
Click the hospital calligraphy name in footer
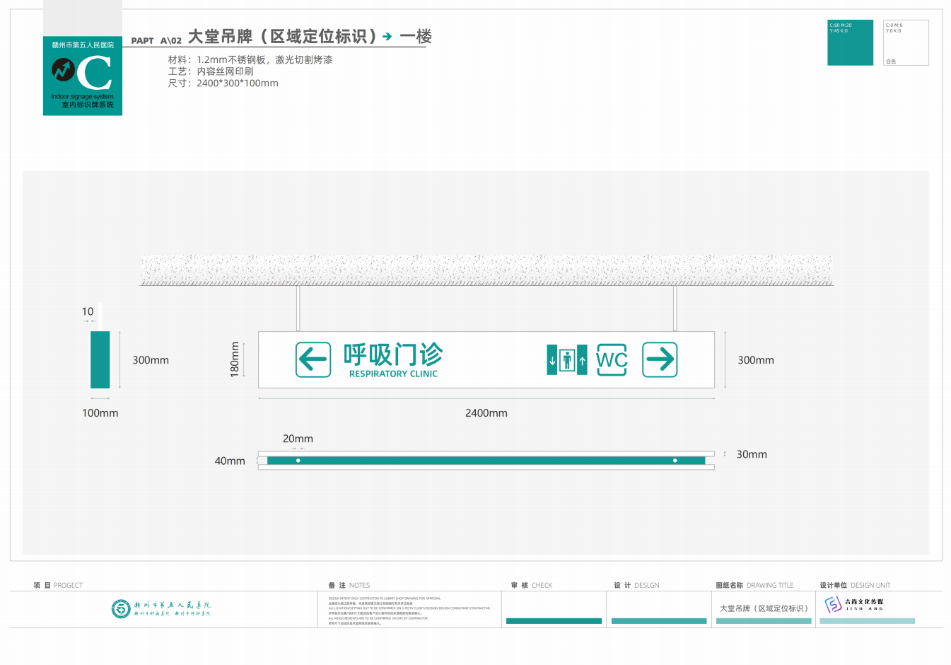click(173, 608)
